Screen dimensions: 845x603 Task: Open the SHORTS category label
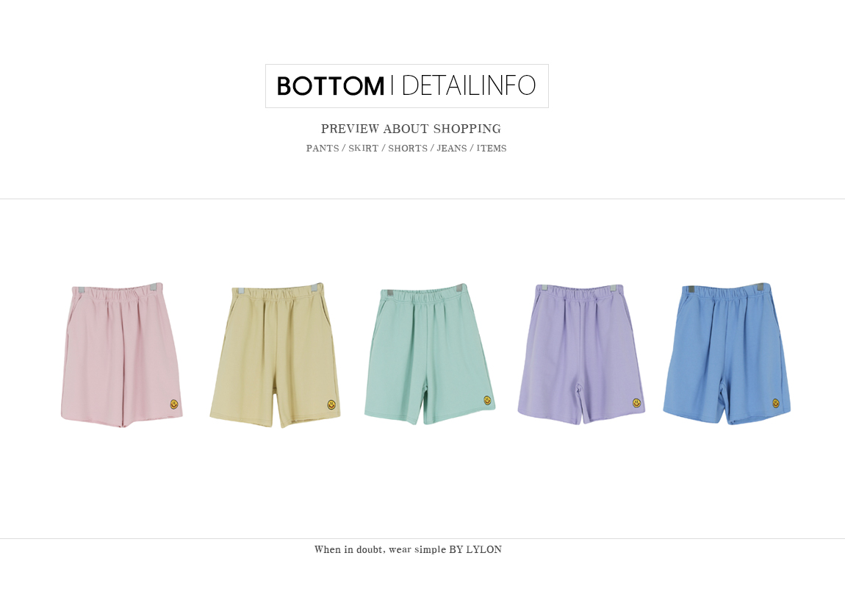pyautogui.click(x=407, y=149)
